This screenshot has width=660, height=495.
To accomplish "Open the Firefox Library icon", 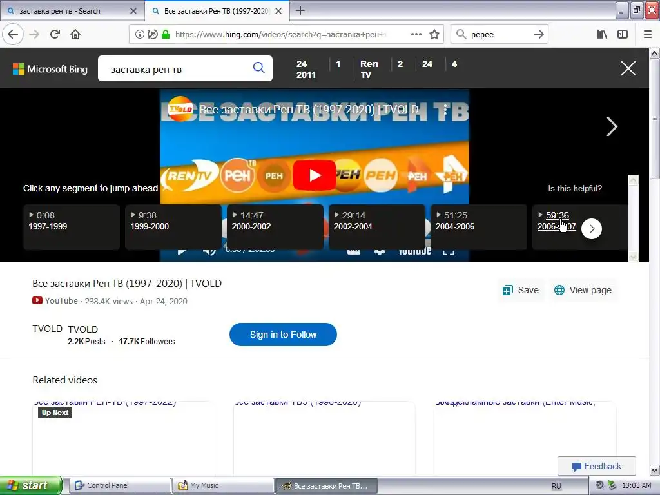I will tap(602, 35).
